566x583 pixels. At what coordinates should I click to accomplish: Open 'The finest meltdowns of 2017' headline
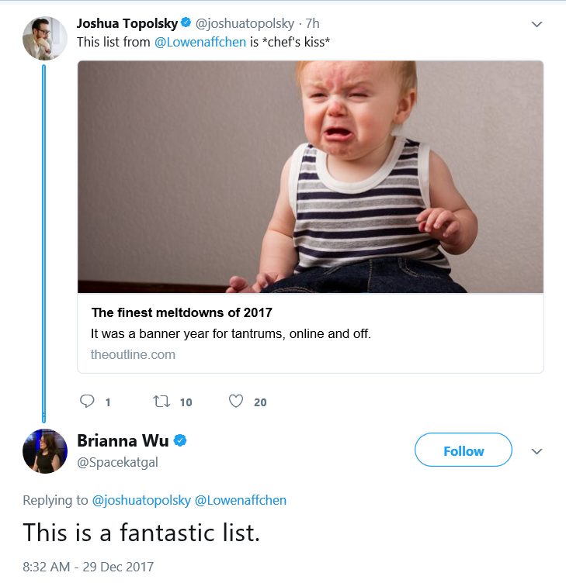[x=182, y=312]
